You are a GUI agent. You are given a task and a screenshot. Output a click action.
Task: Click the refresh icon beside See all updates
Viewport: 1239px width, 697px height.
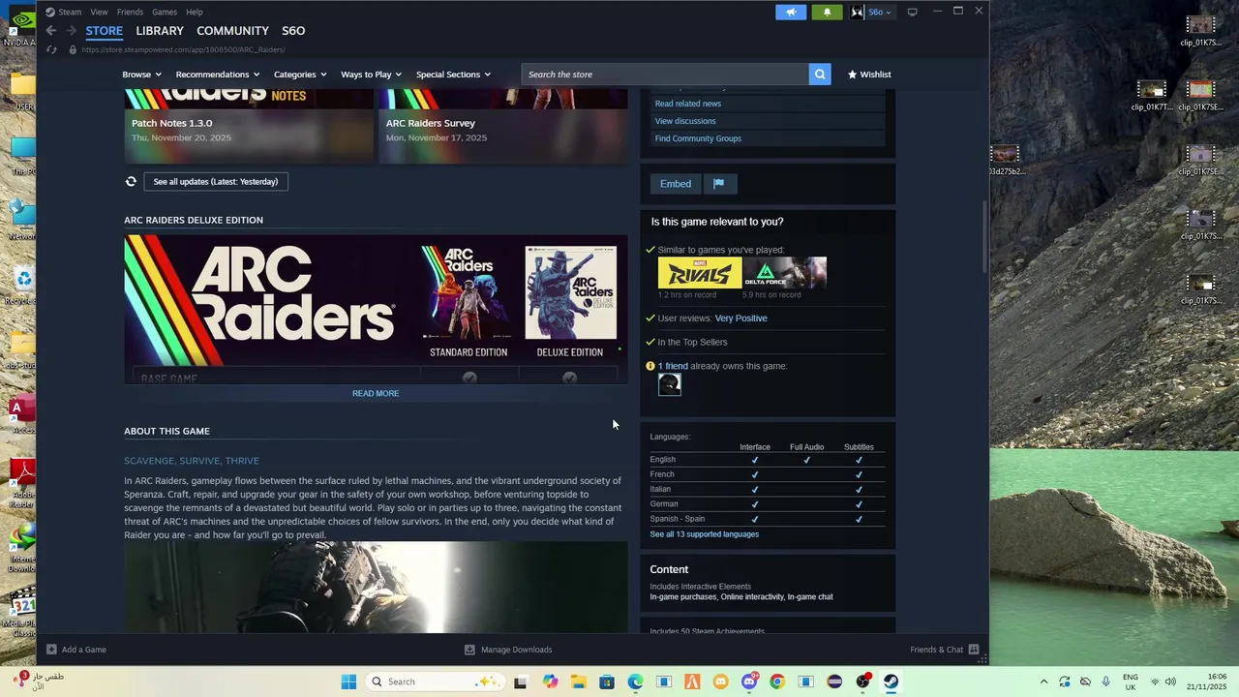point(131,181)
